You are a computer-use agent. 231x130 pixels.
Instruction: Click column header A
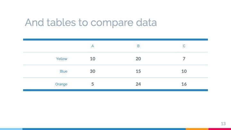click(x=92, y=46)
